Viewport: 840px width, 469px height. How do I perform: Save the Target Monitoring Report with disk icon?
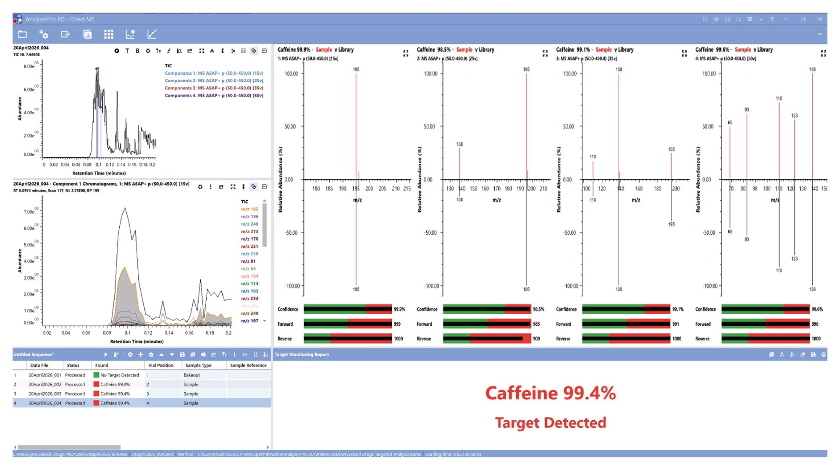[813, 355]
